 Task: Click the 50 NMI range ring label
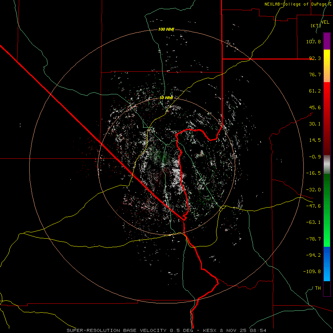[166, 98]
